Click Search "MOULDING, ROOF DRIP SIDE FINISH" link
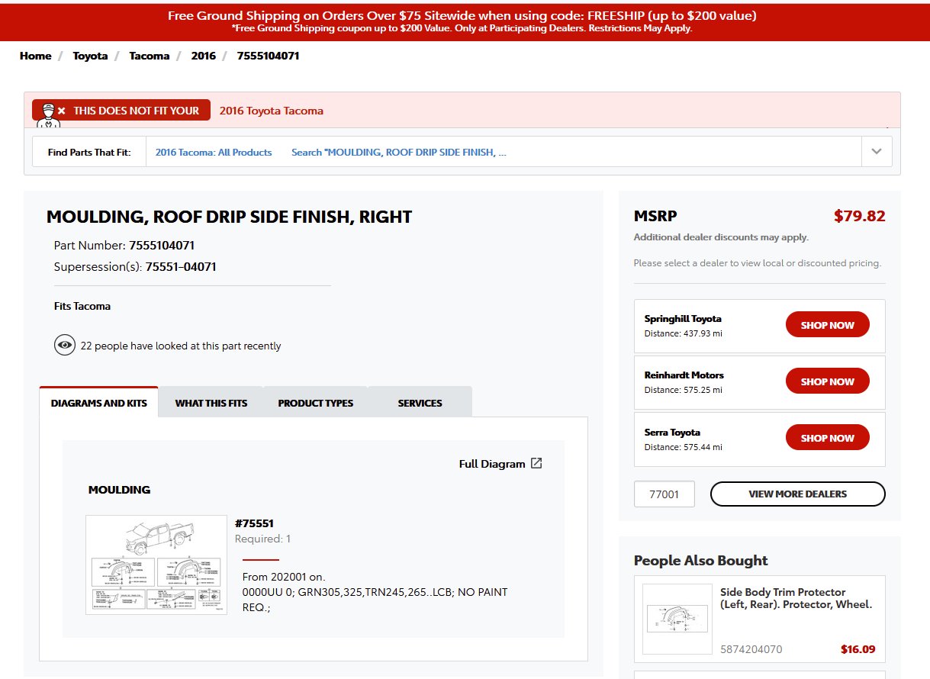This screenshot has width=930, height=679. 399,152
